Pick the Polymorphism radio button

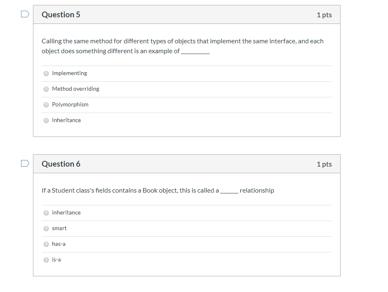(x=46, y=105)
